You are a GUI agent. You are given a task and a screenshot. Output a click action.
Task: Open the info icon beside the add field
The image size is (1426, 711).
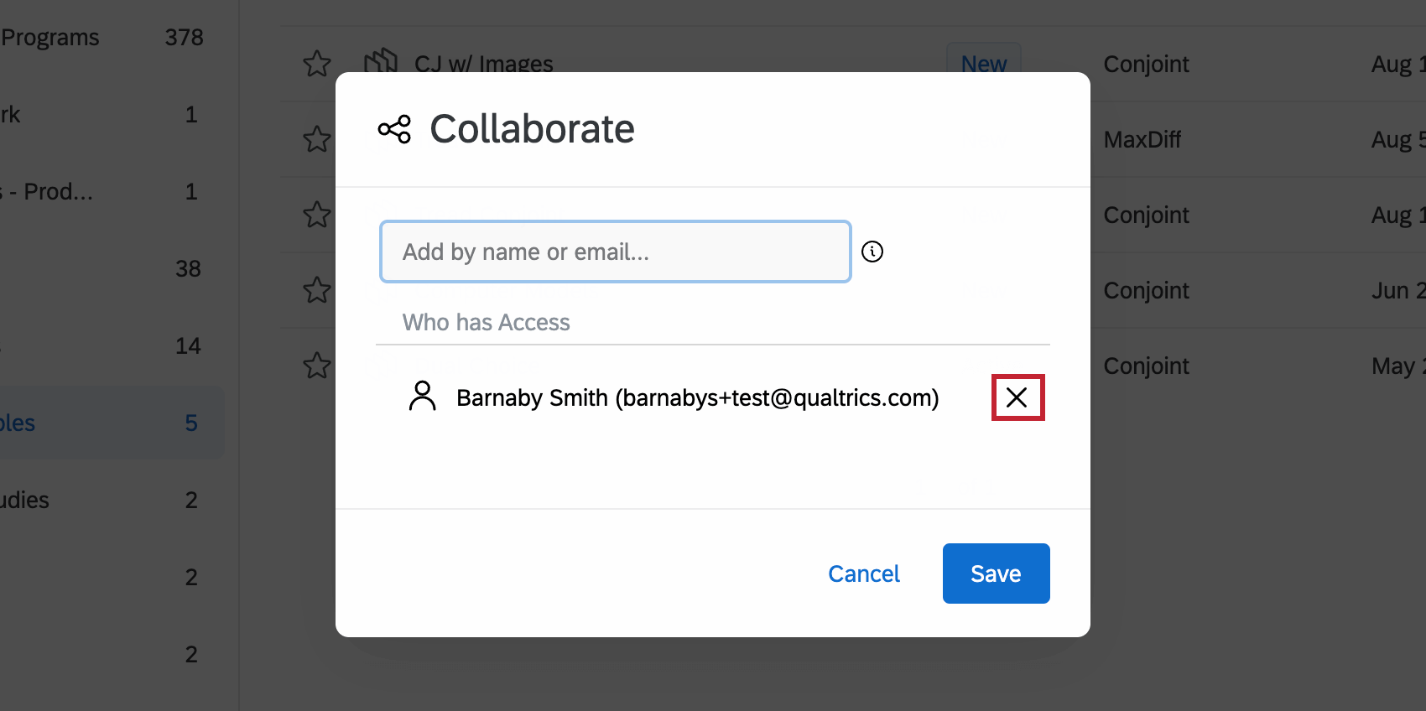pos(872,251)
